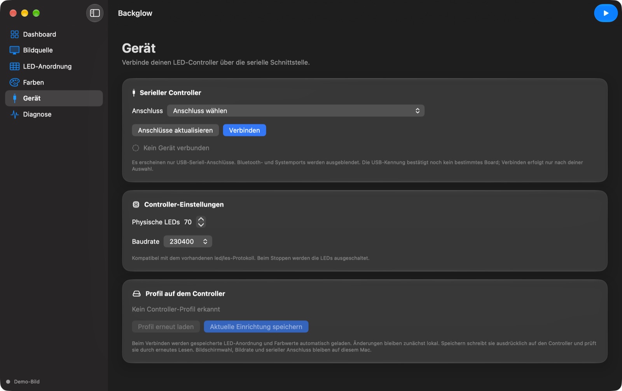Click the Demo-Bild status label
This screenshot has width=622, height=391.
coord(27,382)
